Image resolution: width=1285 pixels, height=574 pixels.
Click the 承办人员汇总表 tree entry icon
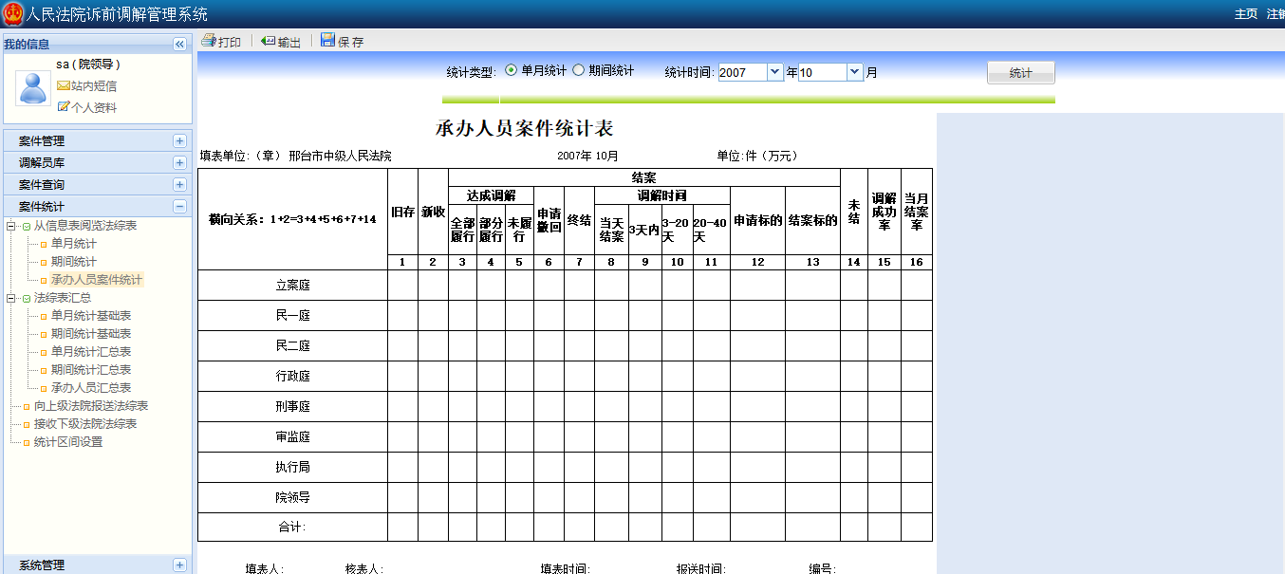(42, 387)
